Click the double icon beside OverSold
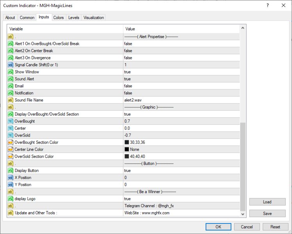Image resolution: width=292 pixels, height=234 pixels. point(11,135)
